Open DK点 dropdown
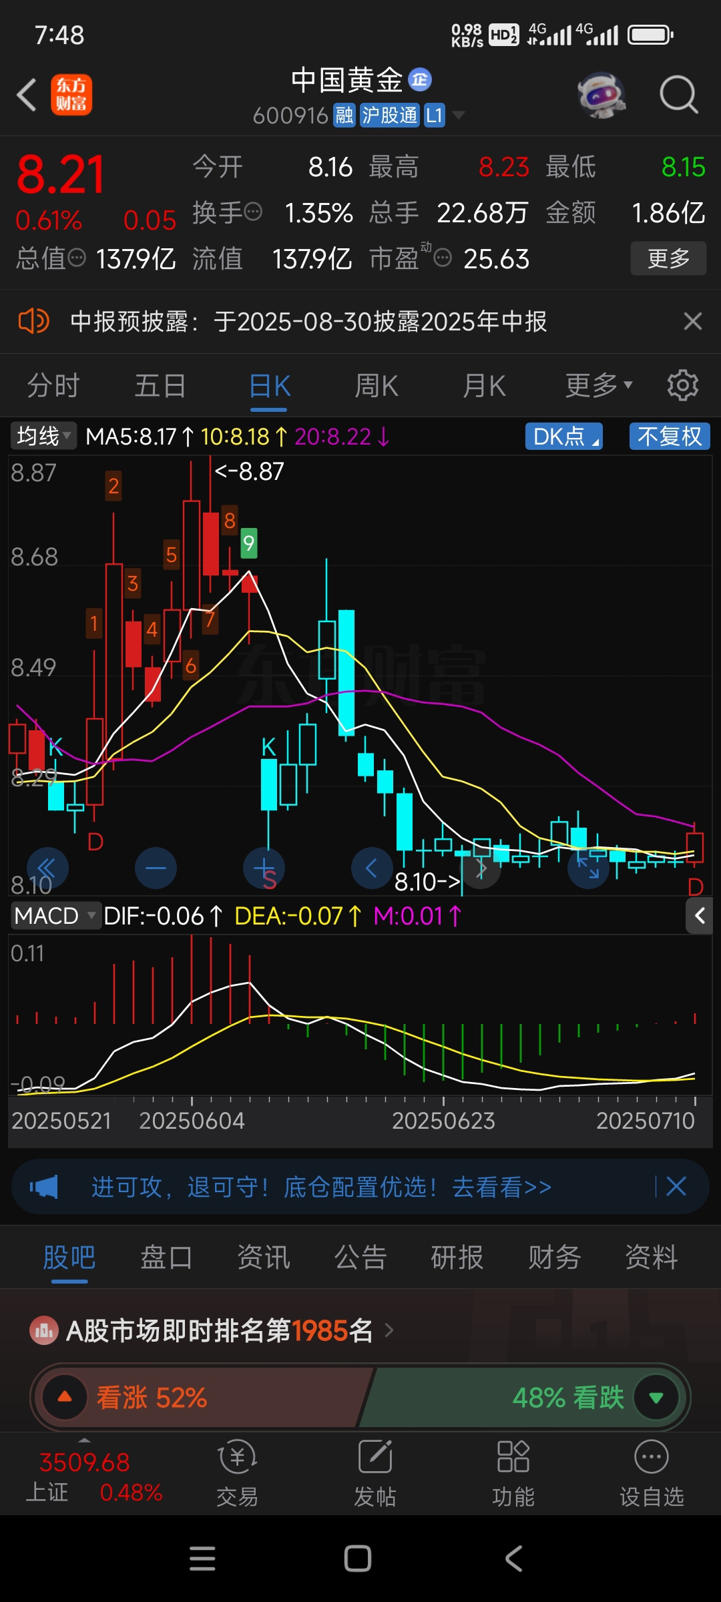Viewport: 721px width, 1602px height. click(564, 436)
